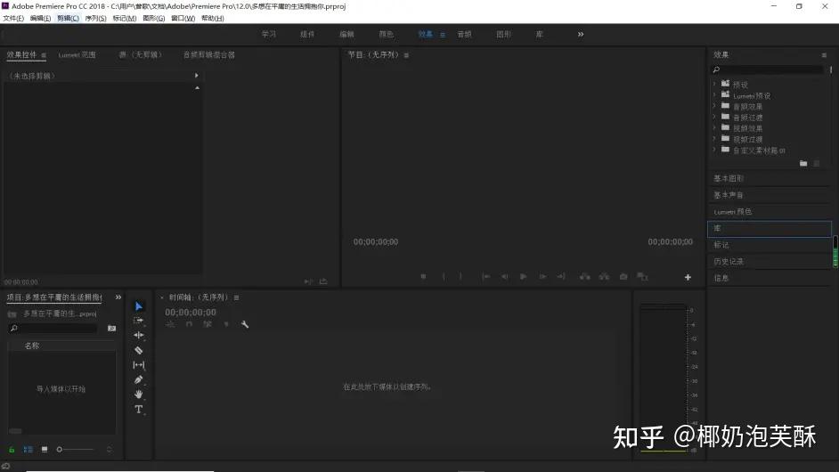Expand the Lumetri 预设 folder
839x472 pixels.
click(x=714, y=94)
